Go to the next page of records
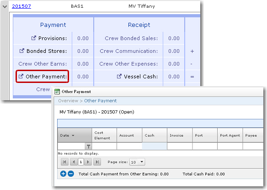Viewport: 267px width, 190px height. [x=88, y=162]
